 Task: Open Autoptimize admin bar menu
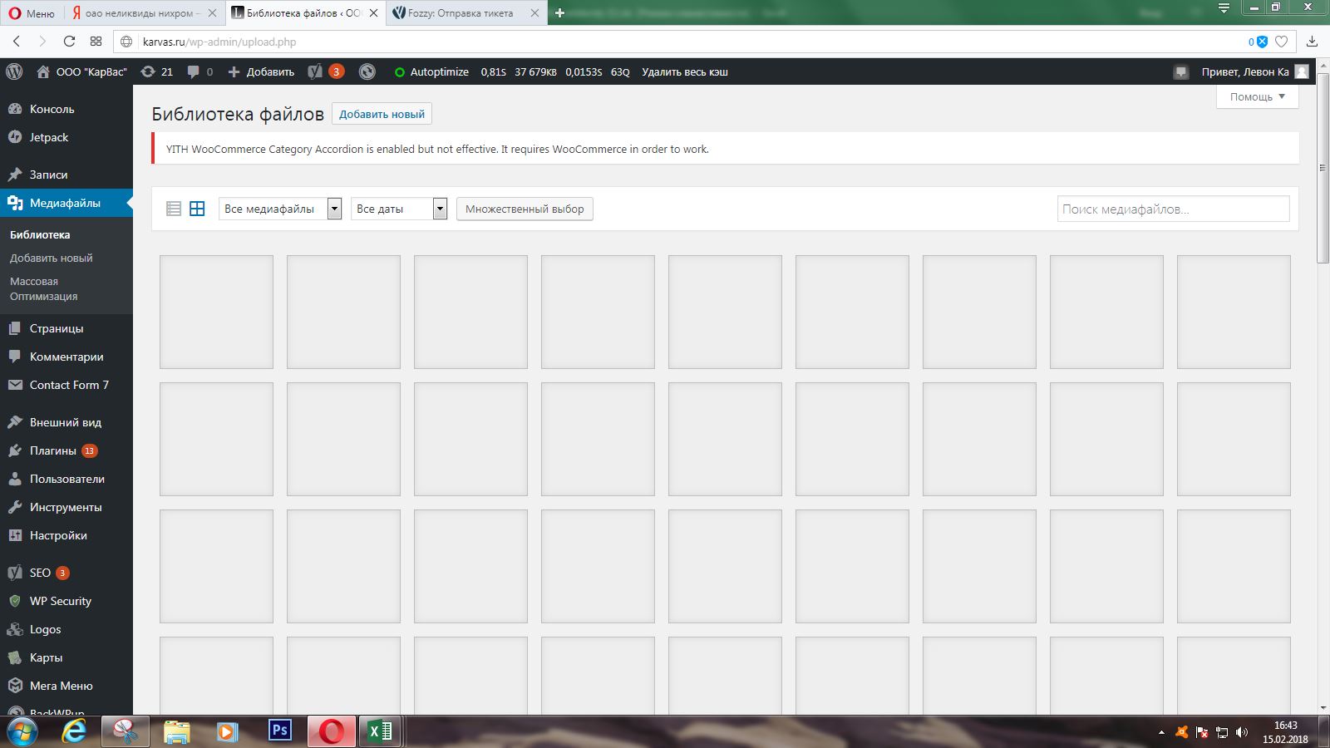pos(431,71)
